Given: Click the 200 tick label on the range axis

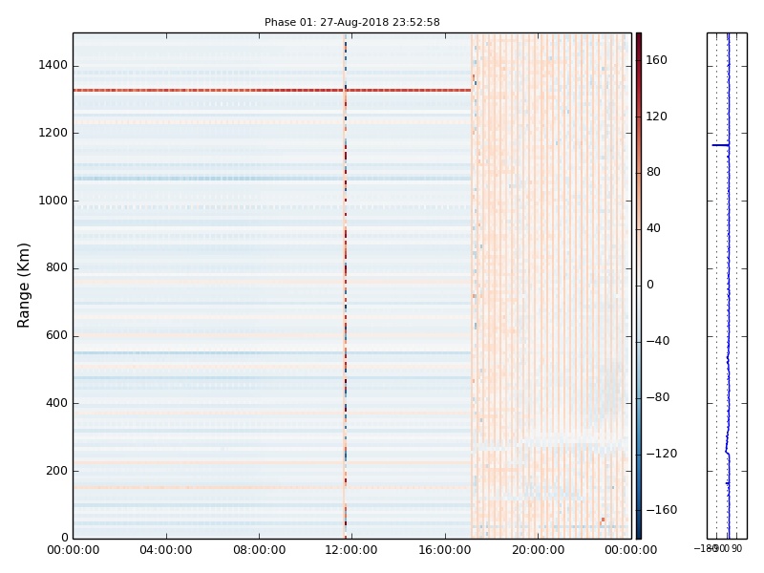Looking at the screenshot, I should (x=56, y=471).
